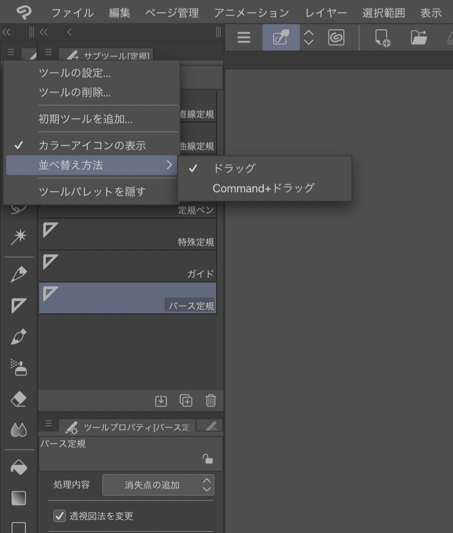Click the stepper arrows beside 消失点の追加
This screenshot has width=453, height=533.
point(208,485)
